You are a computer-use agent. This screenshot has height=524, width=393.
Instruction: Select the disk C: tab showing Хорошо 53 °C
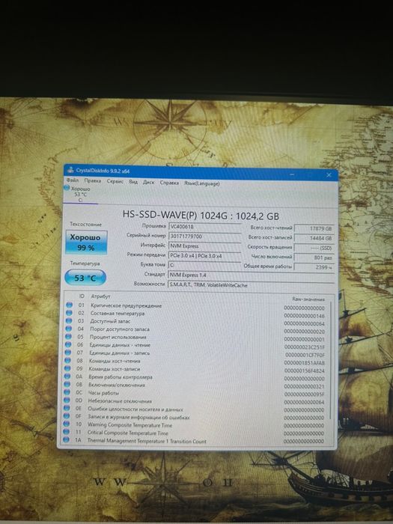[80, 194]
